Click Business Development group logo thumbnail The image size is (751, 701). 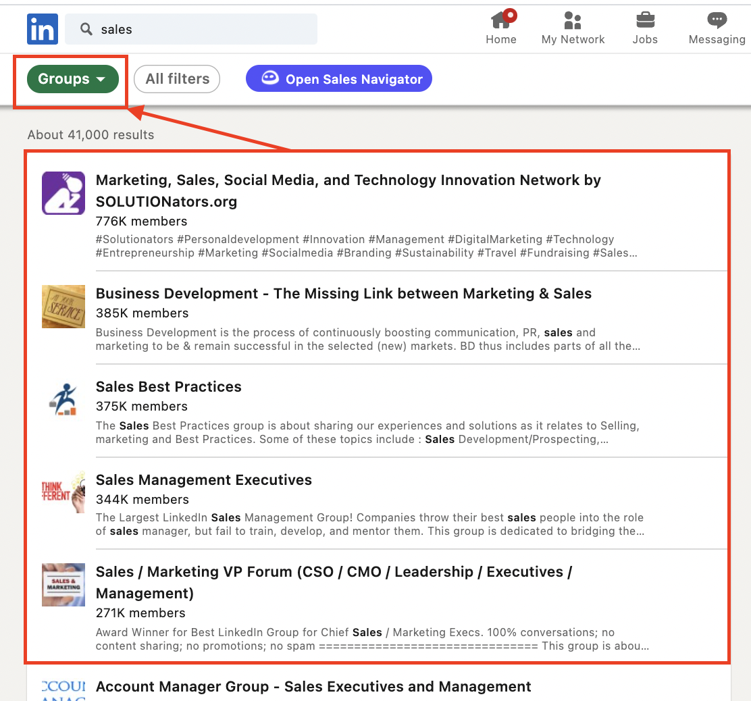pos(63,307)
